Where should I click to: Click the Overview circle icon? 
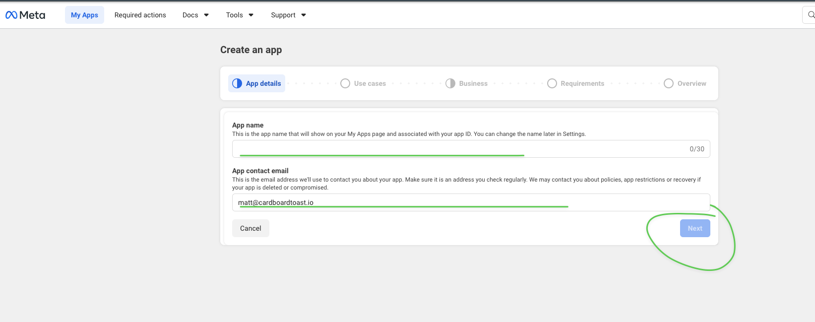[669, 83]
